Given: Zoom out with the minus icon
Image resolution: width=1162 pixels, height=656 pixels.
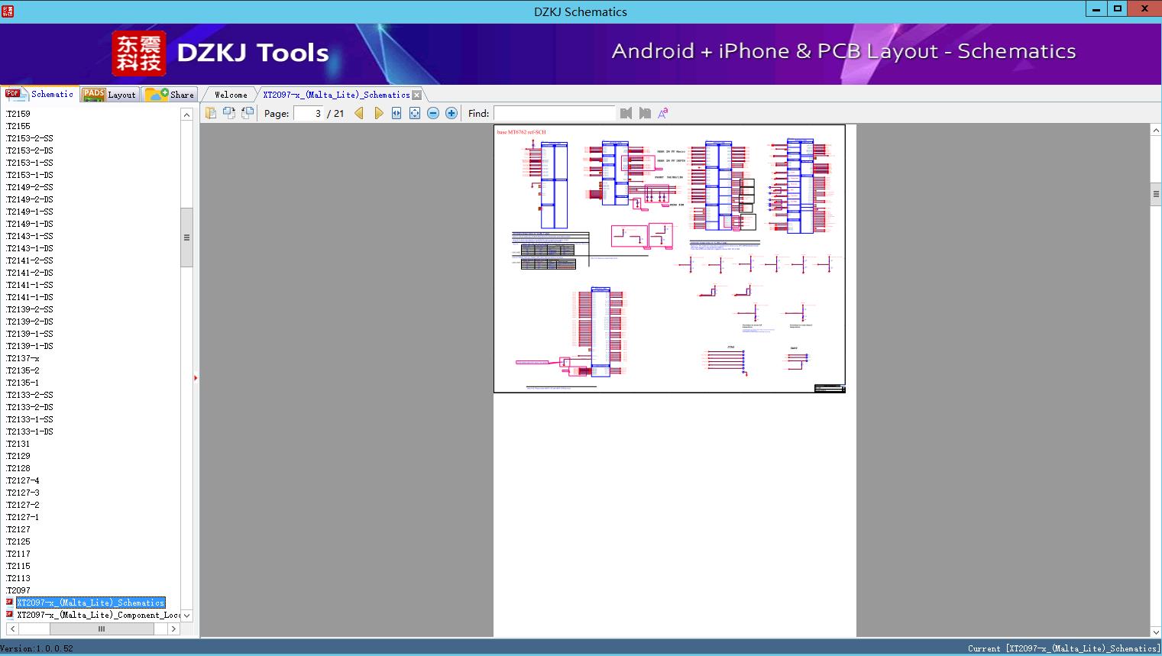Looking at the screenshot, I should (433, 113).
